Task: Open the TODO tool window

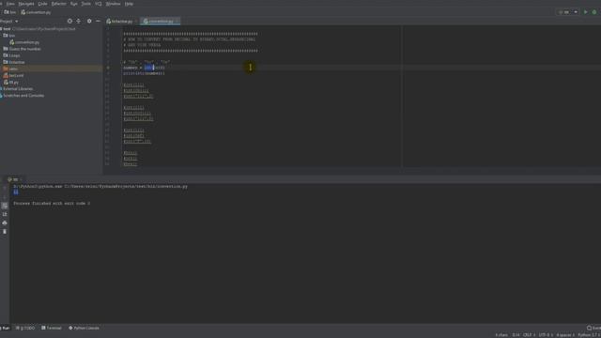Action: tap(25, 328)
